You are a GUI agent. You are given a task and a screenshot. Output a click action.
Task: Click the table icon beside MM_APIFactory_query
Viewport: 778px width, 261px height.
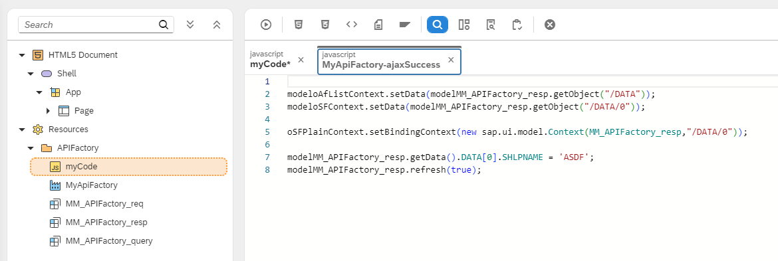55,241
